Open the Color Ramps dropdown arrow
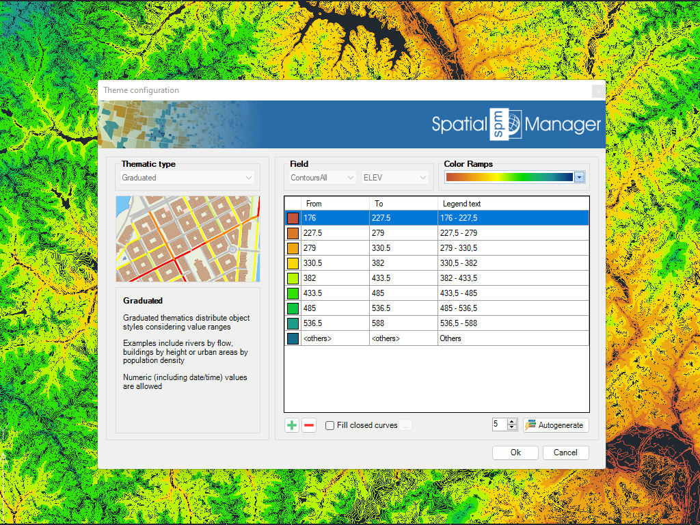Screen dimensions: 700x525 tap(579, 177)
